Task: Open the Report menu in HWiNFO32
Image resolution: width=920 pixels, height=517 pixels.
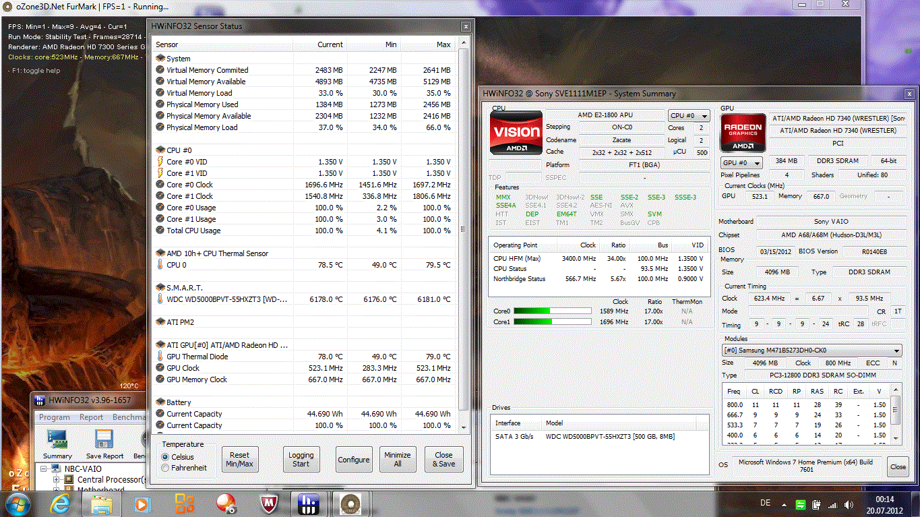Action: click(92, 417)
